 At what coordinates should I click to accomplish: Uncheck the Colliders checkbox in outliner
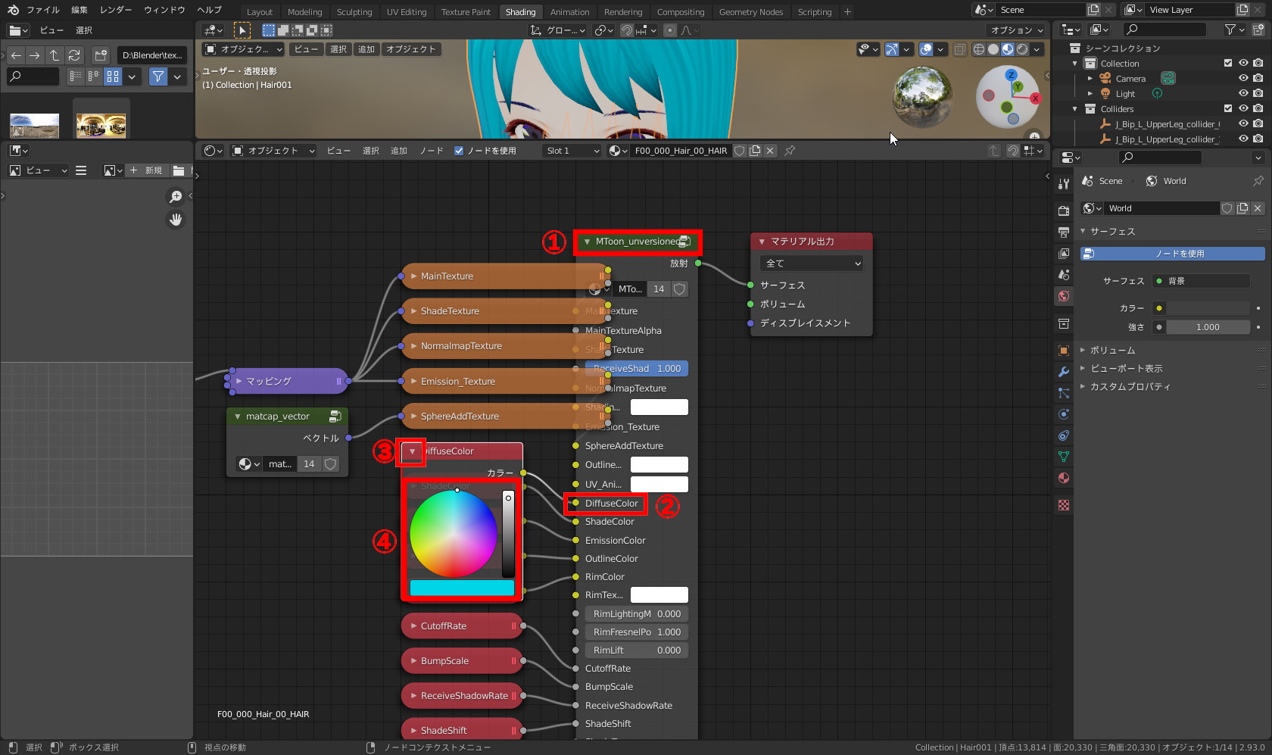coord(1228,109)
